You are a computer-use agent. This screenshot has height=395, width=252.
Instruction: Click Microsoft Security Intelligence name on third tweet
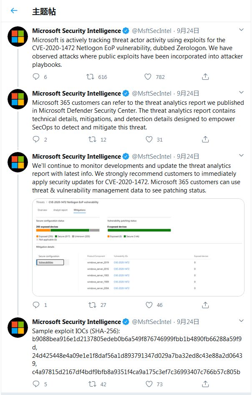coord(76,157)
